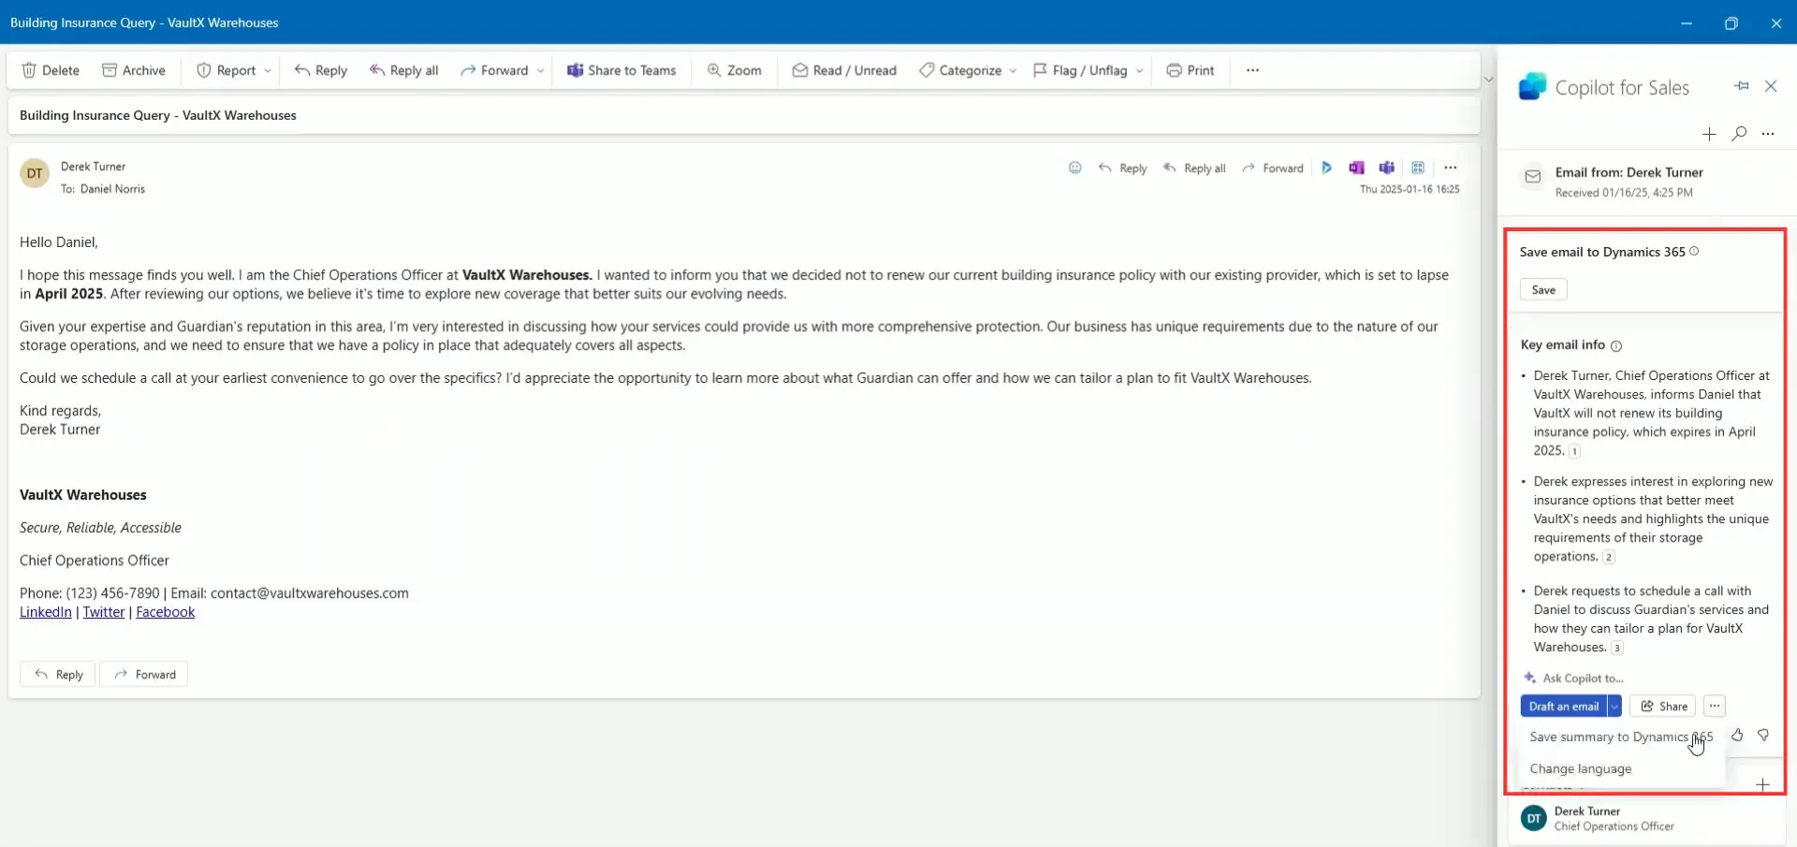1797x847 pixels.
Task: Expand the Categorize dropdown arrow
Action: click(x=1013, y=70)
